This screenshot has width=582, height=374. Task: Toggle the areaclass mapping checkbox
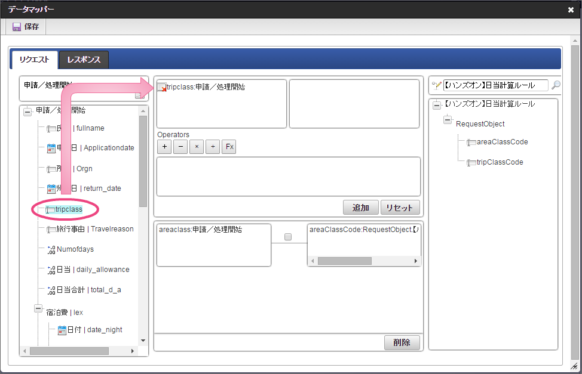[288, 237]
